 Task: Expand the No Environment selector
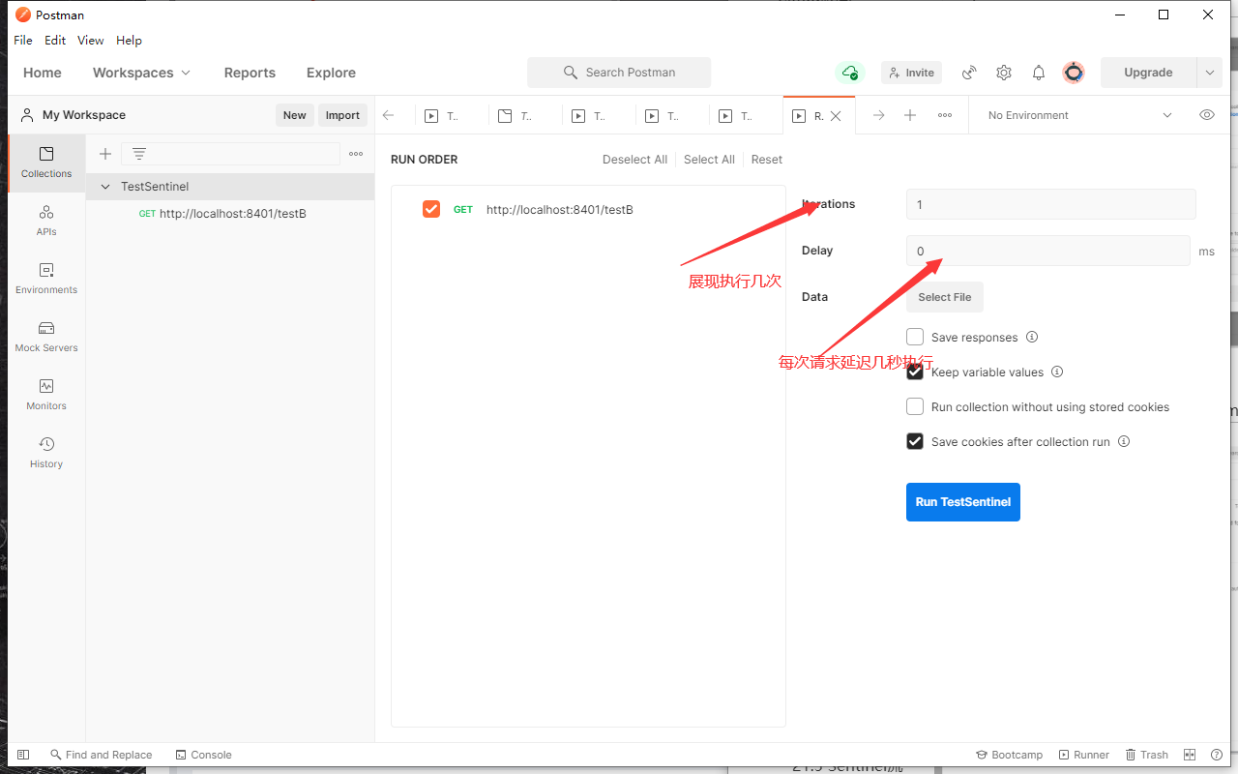[1078, 115]
